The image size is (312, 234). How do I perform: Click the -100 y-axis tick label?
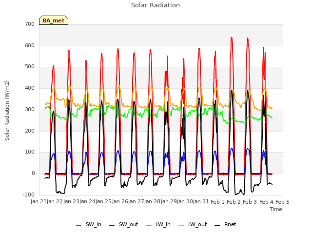29,195
